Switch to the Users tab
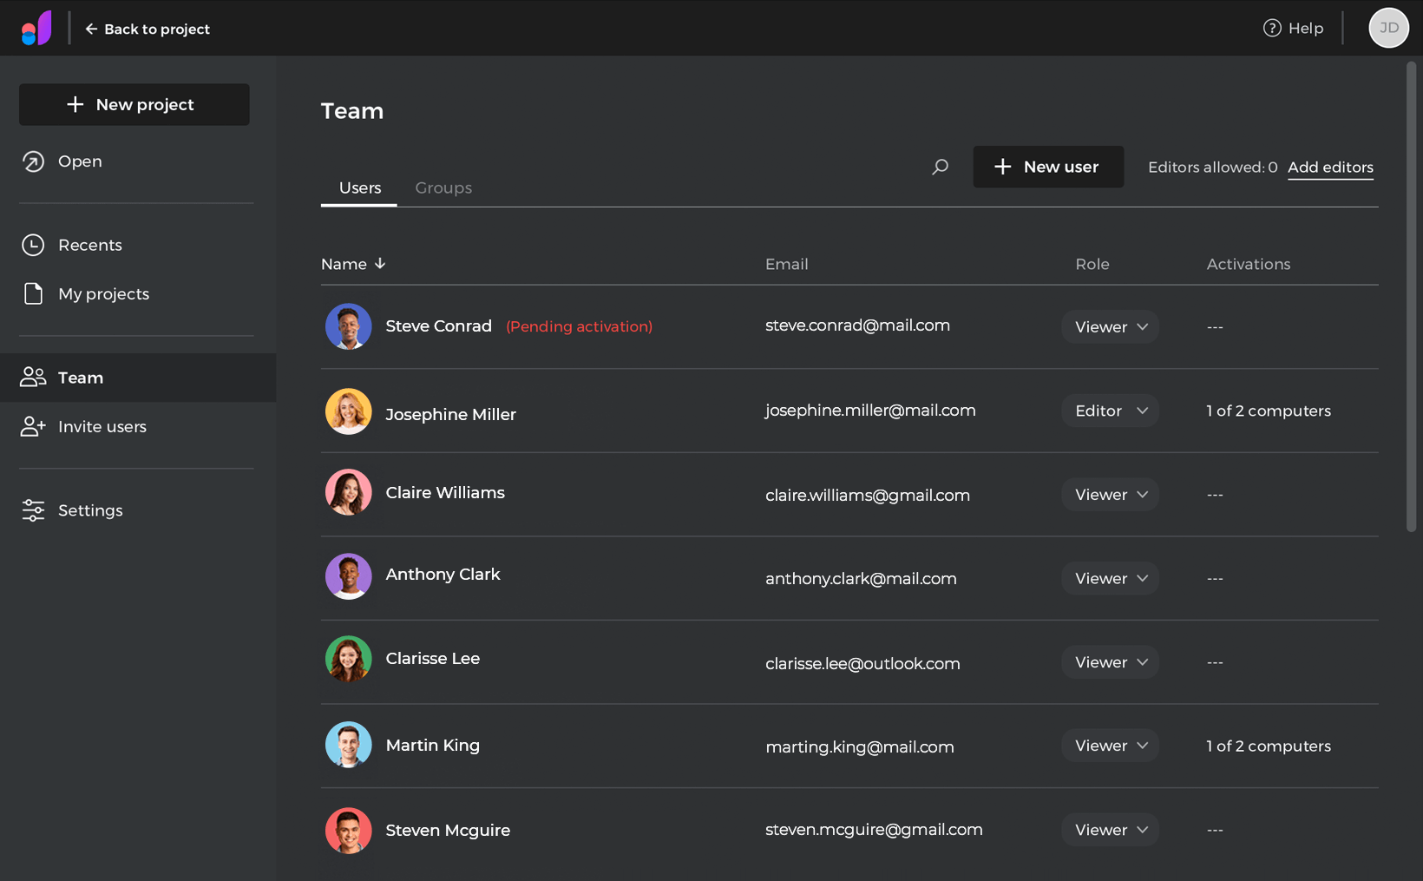This screenshot has width=1423, height=881. (x=359, y=187)
